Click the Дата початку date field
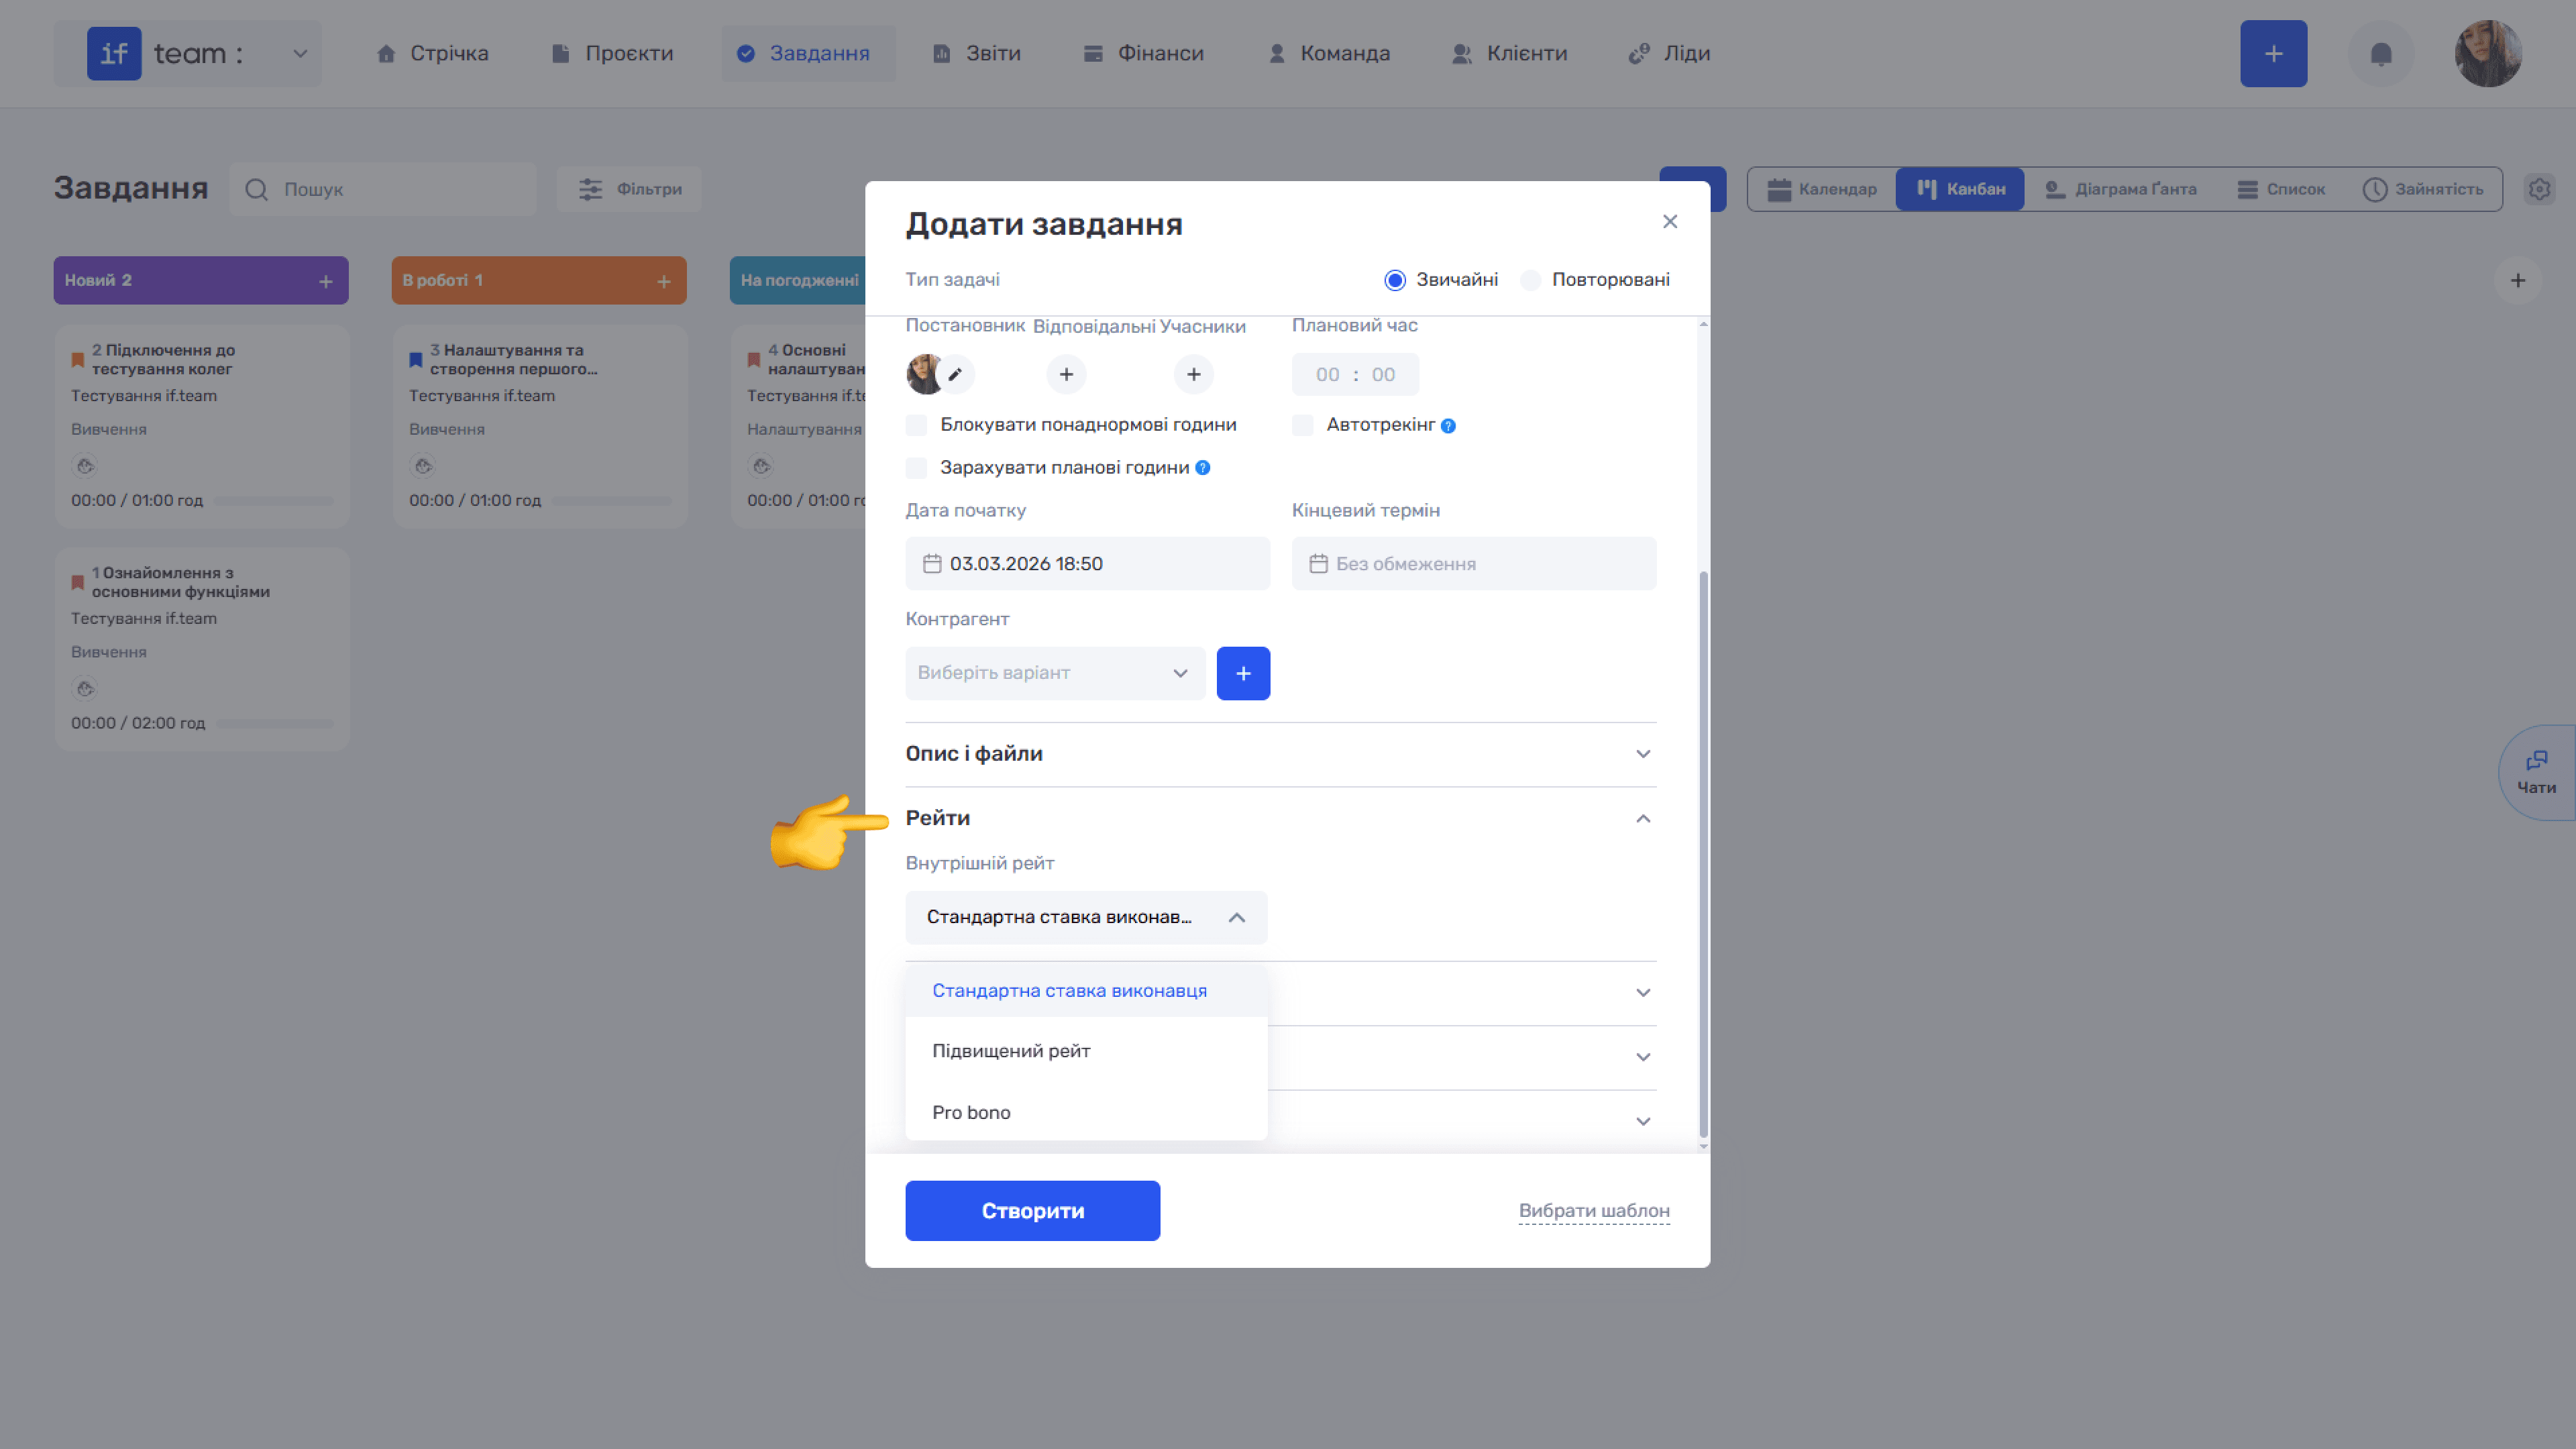 (1088, 564)
